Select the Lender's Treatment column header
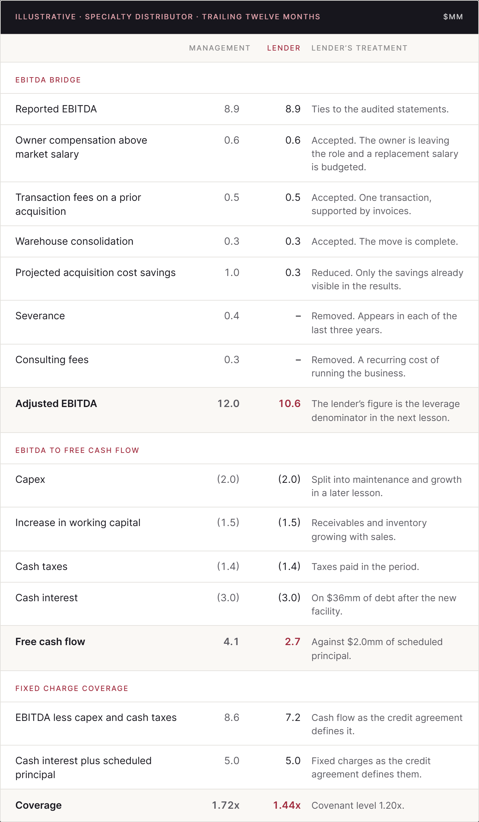Screen dimensions: 479x822 click(359, 48)
